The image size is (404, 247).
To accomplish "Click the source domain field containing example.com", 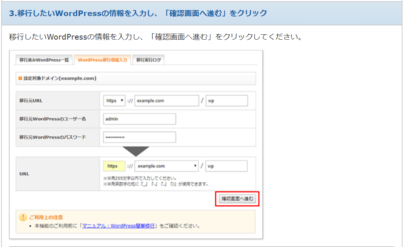I will coord(166,101).
